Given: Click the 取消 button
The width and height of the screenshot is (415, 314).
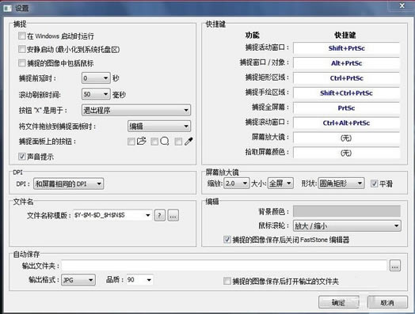Looking at the screenshot, I should tap(387, 302).
